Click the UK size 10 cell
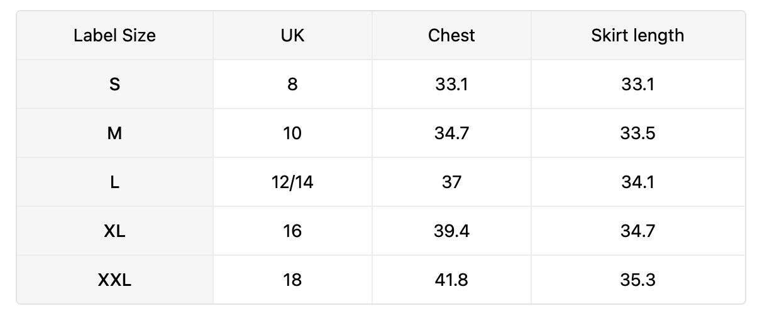This screenshot has height=321, width=767. click(x=292, y=133)
